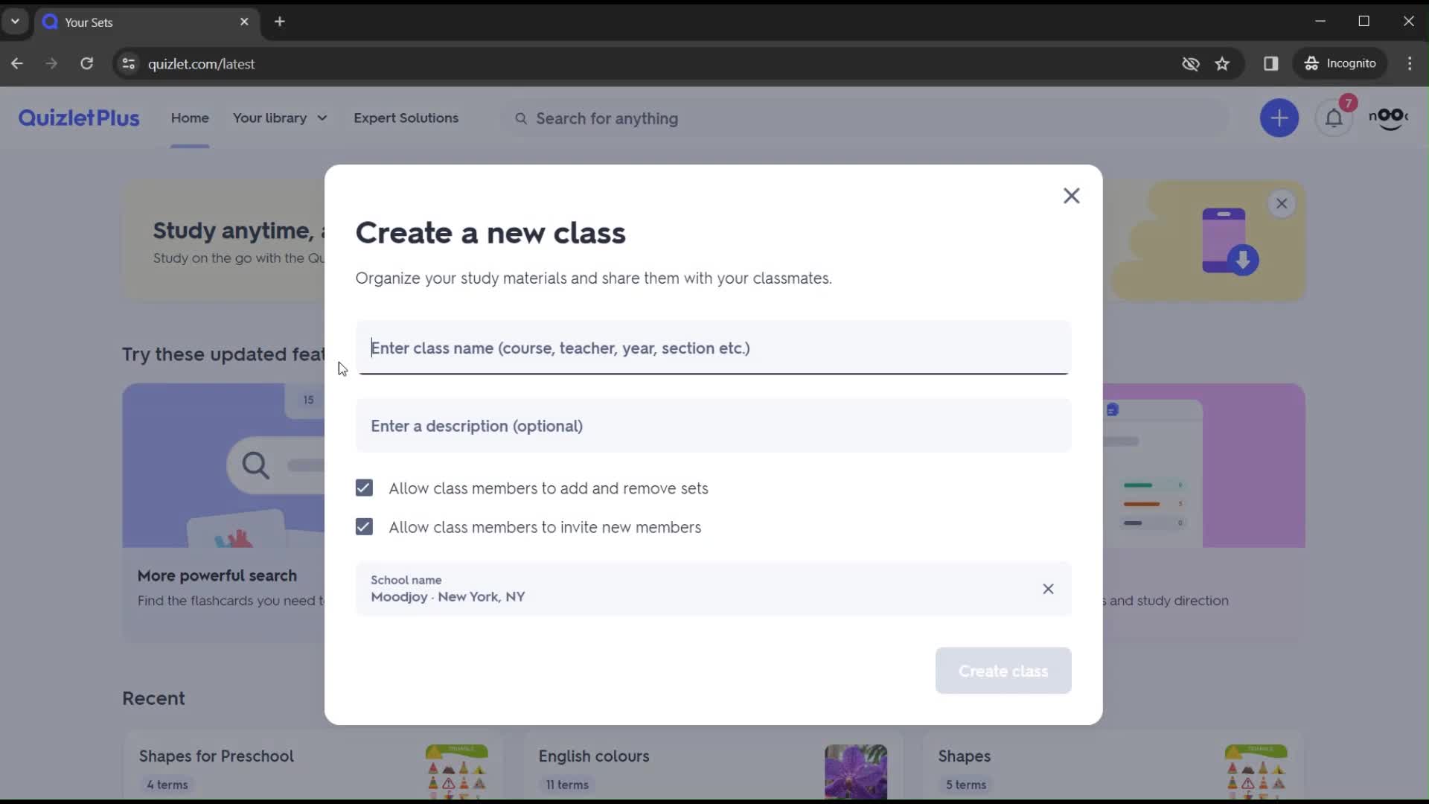Image resolution: width=1429 pixels, height=804 pixels.
Task: Click the optional description input field
Action: [714, 425]
